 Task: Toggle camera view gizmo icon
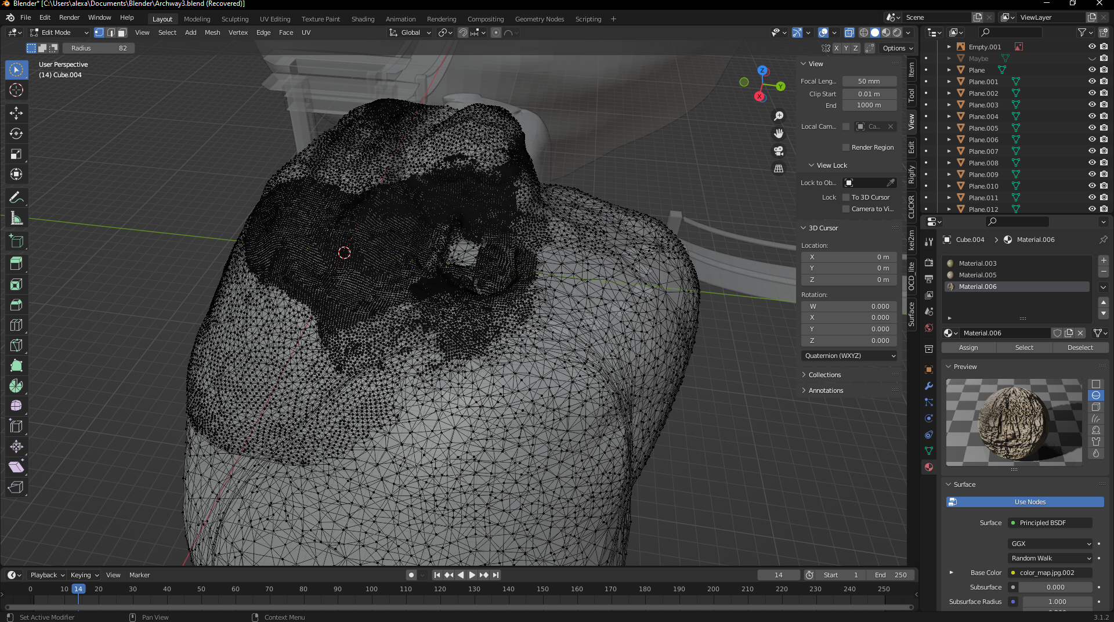click(779, 151)
